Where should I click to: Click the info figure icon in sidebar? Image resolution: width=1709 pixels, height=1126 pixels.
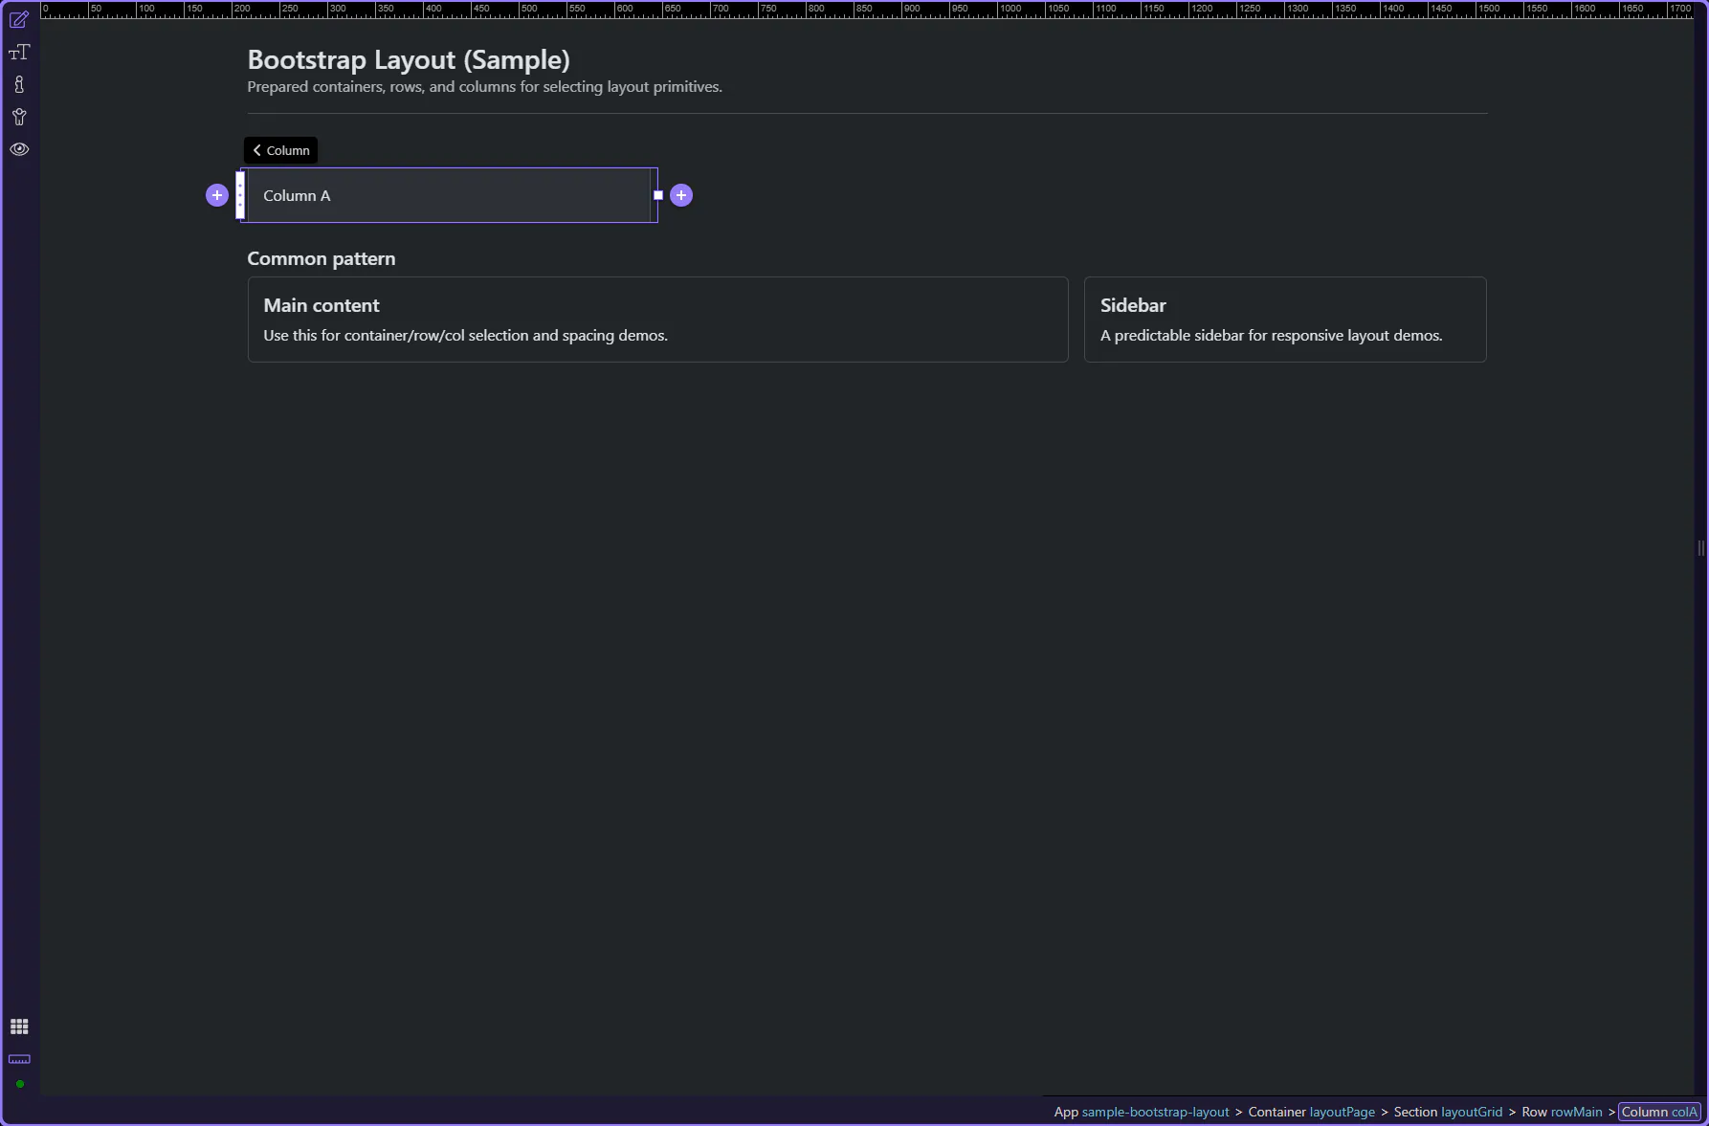pos(19,85)
